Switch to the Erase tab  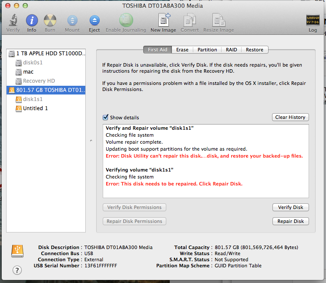pos(182,50)
